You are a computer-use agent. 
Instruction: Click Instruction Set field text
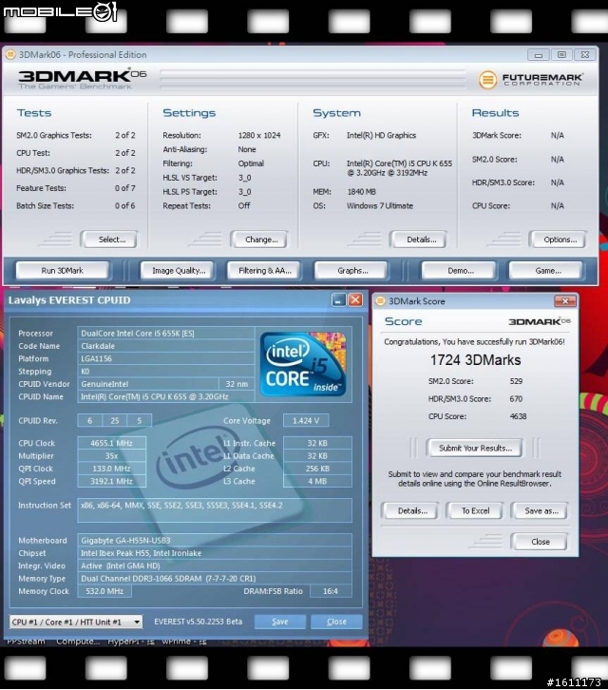215,510
